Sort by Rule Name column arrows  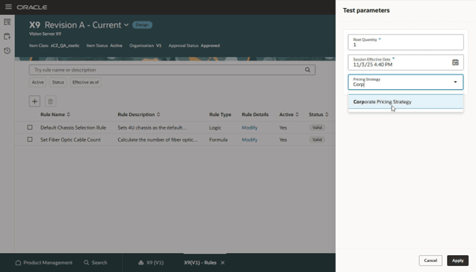click(x=68, y=115)
